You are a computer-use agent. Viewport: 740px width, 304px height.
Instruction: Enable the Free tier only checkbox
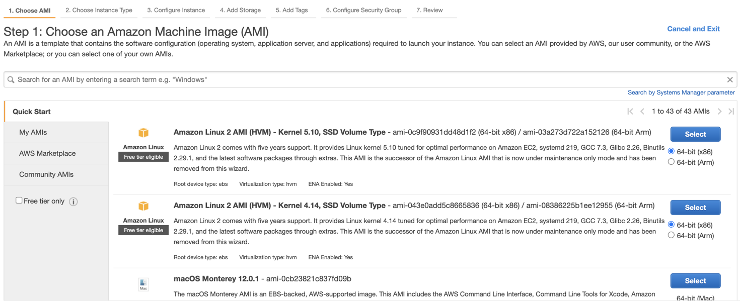19,200
